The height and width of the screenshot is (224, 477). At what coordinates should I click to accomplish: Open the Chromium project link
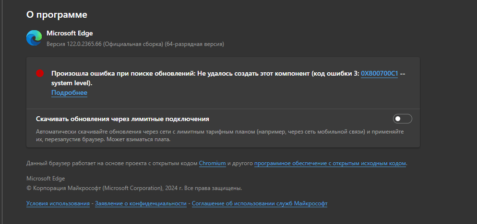click(x=212, y=163)
